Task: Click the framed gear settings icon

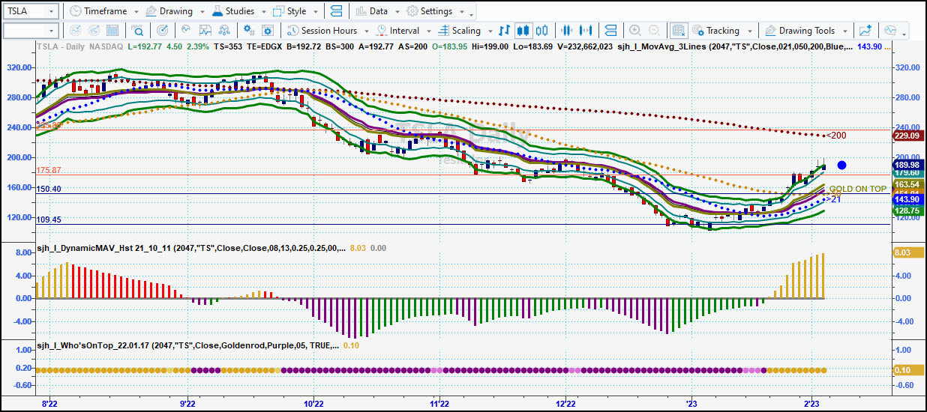Action: [x=269, y=31]
